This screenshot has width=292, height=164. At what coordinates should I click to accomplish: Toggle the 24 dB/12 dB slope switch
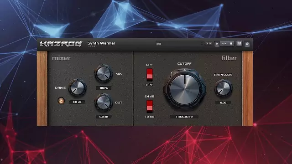pyautogui.click(x=149, y=106)
